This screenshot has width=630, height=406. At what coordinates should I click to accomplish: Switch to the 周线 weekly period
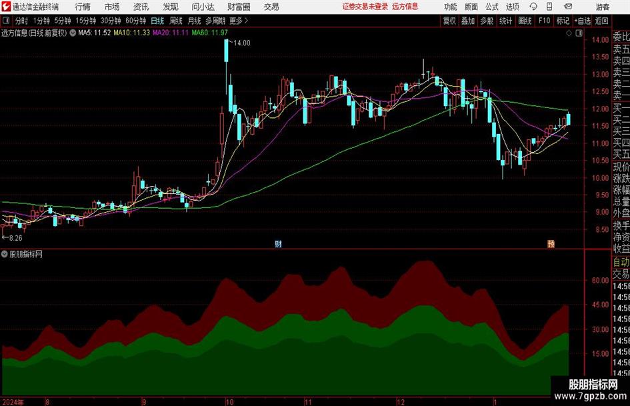point(176,21)
